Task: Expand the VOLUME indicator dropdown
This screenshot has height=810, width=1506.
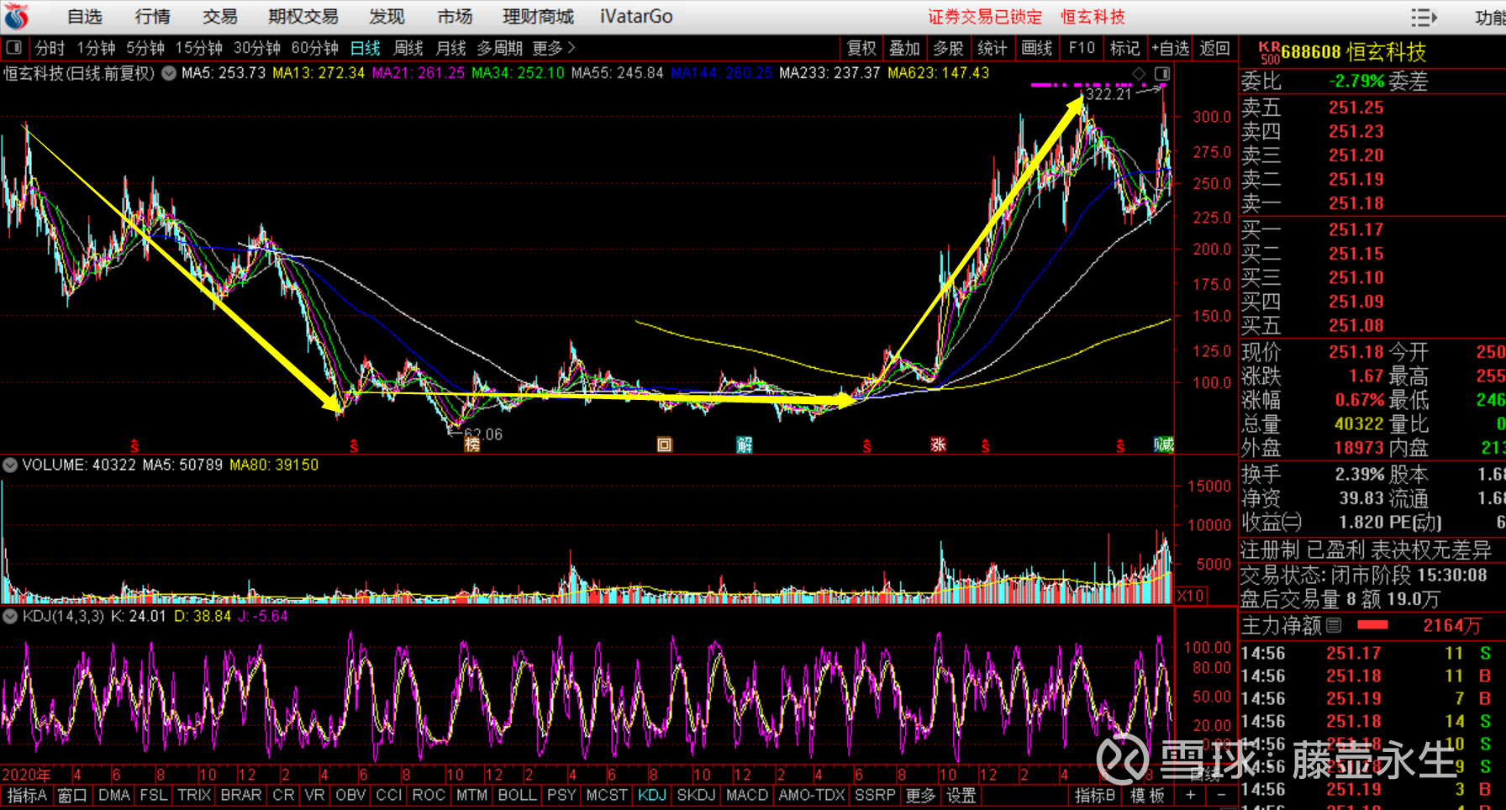Action: point(10,465)
